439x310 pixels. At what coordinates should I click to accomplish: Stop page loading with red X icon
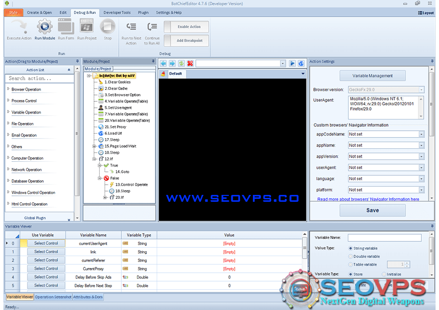(190, 63)
